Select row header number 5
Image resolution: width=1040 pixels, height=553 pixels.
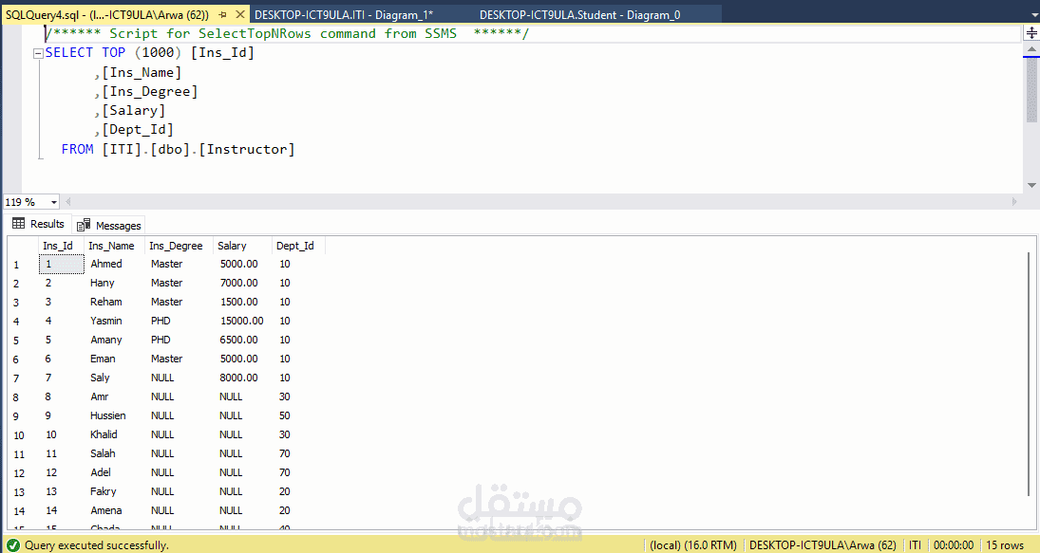coord(16,341)
